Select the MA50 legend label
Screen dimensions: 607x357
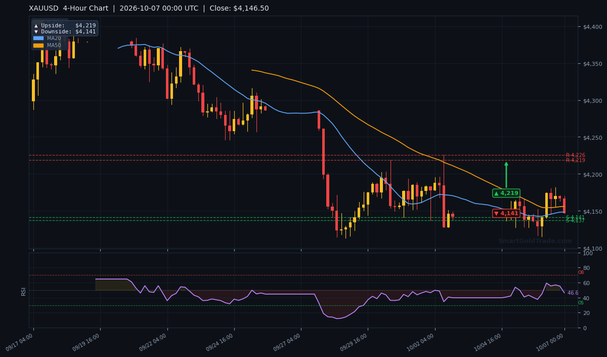pyautogui.click(x=54, y=45)
